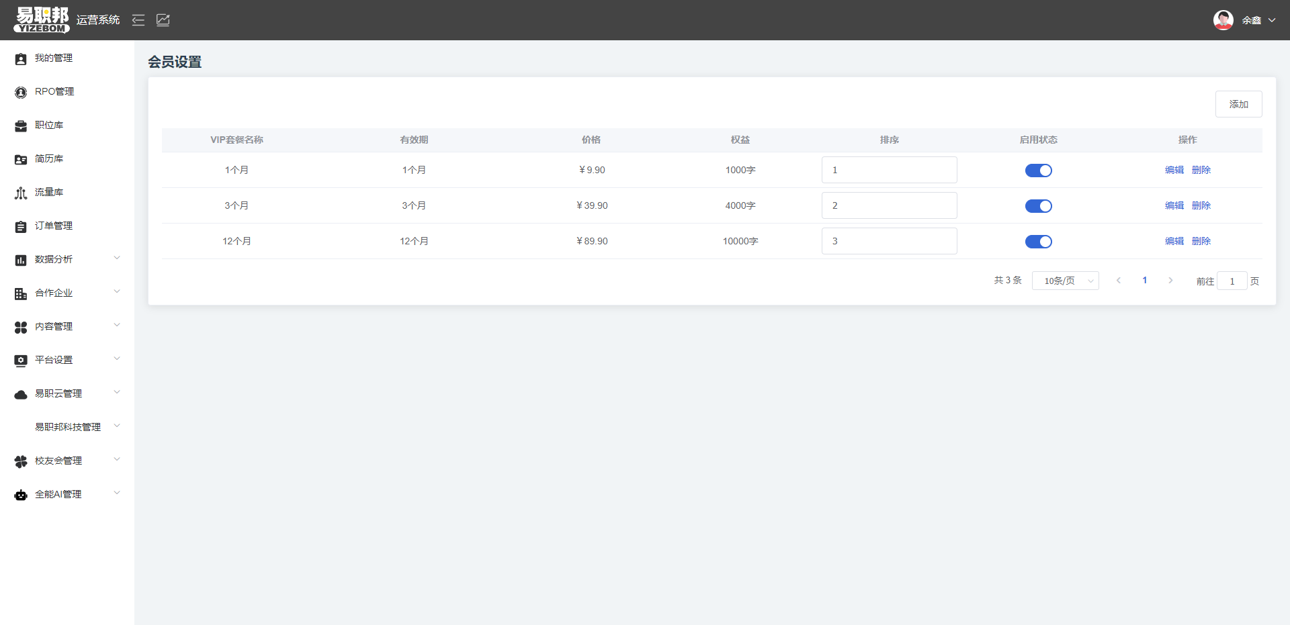Open the 订单管理 menu item
The height and width of the screenshot is (625, 1290).
54,226
